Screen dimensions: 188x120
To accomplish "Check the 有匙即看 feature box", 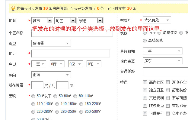I will [x=167, y=106].
